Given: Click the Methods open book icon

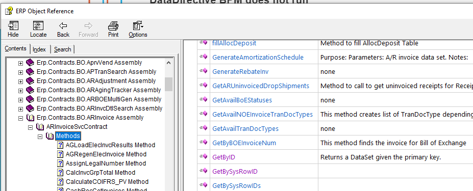Looking at the screenshot, I should [50, 136].
